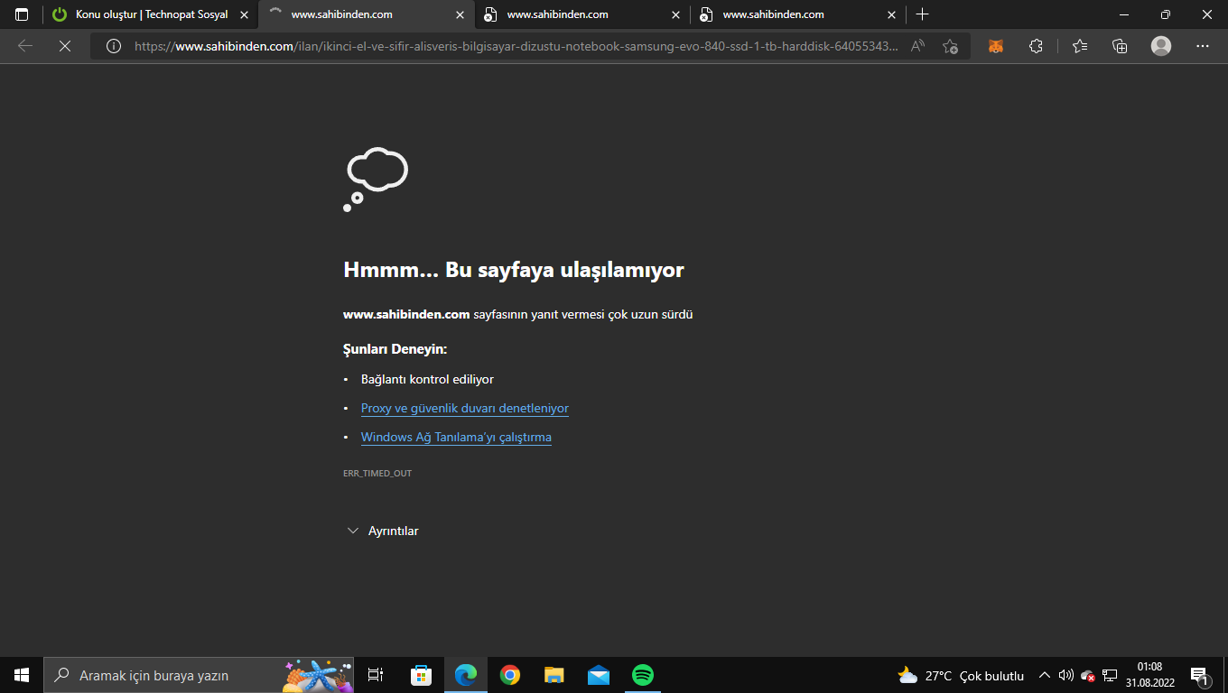The height and width of the screenshot is (693, 1228).
Task: Expand the Ayrıntılar details section
Action: [x=383, y=531]
